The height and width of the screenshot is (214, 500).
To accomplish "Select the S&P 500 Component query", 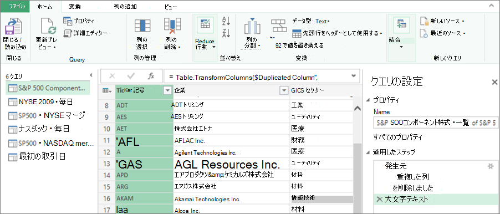I will click(48, 88).
